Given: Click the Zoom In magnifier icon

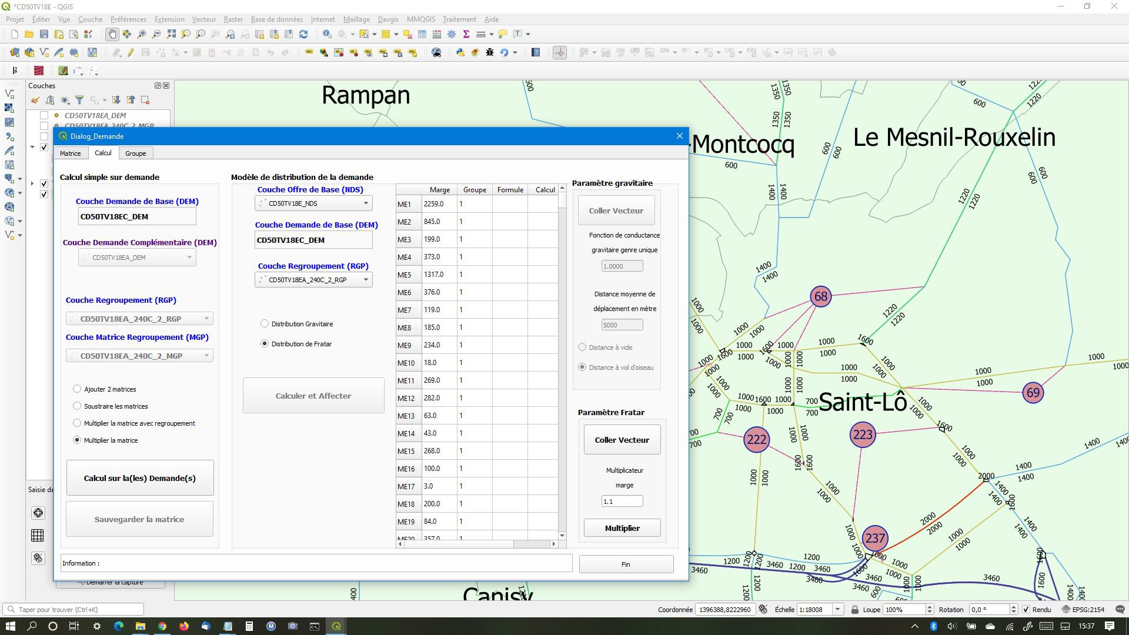Looking at the screenshot, I should click(x=142, y=34).
